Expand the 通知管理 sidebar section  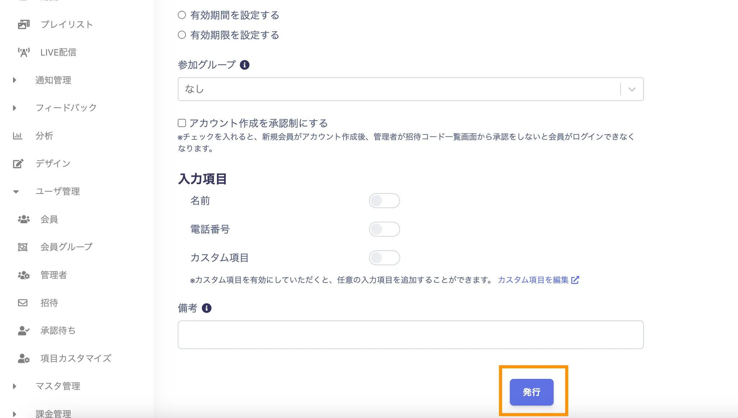[x=15, y=80]
